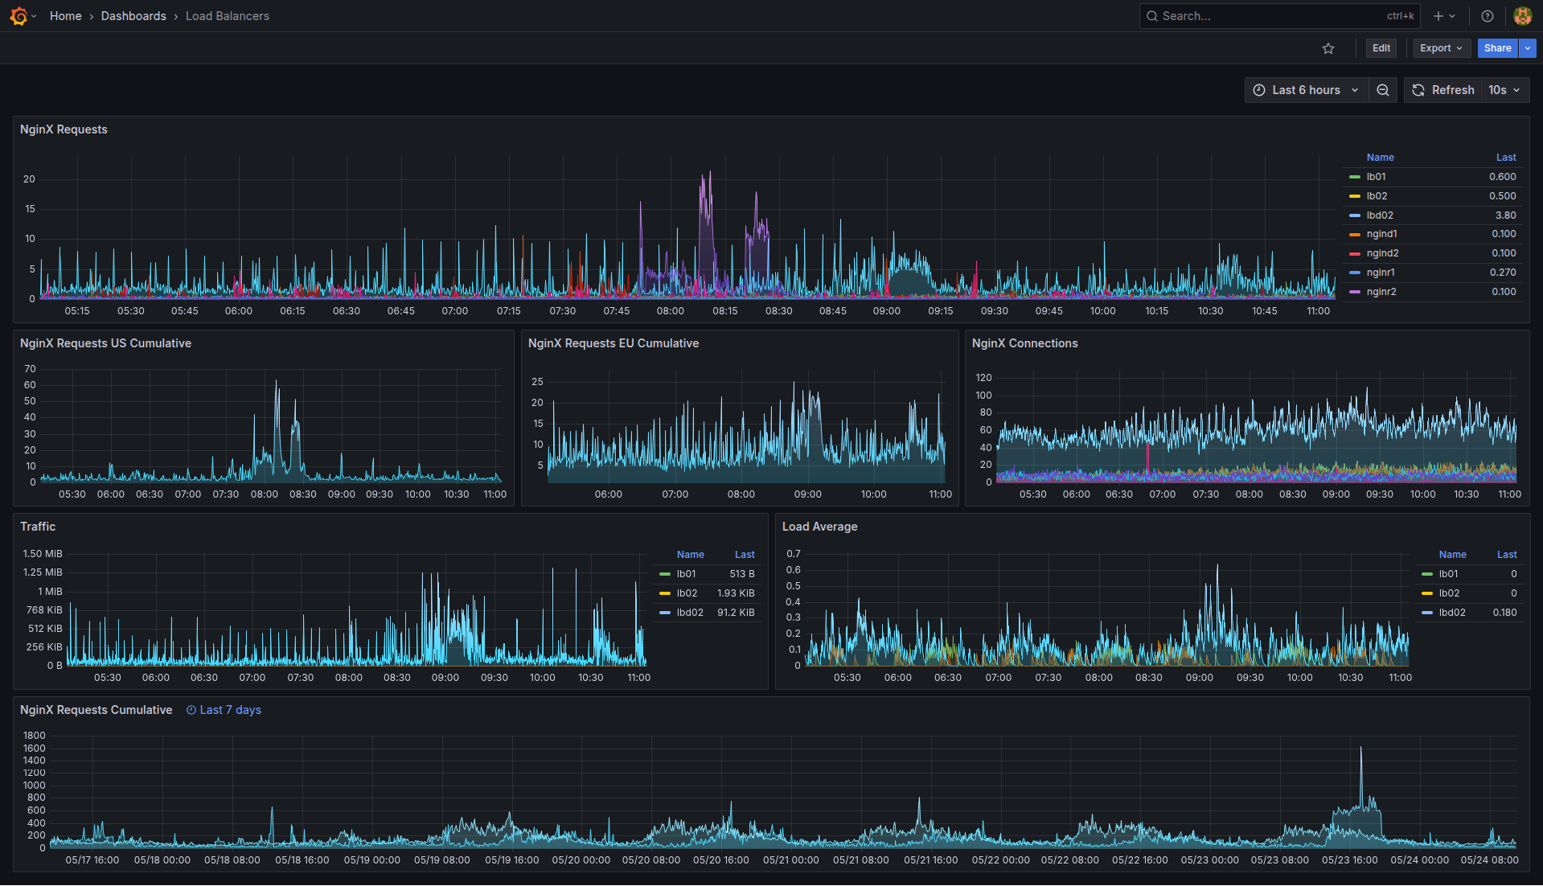1543x886 pixels.
Task: Click the Load Average panel title
Action: 819,527
